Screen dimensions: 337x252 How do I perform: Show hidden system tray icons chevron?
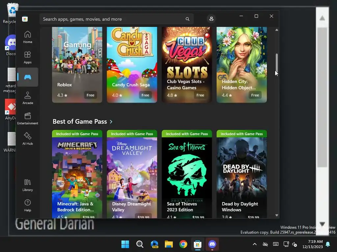coord(255,244)
